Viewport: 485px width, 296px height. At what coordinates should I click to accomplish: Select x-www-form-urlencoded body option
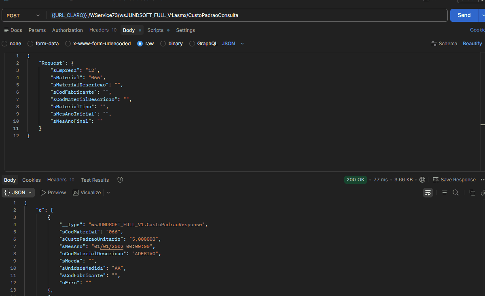98,44
